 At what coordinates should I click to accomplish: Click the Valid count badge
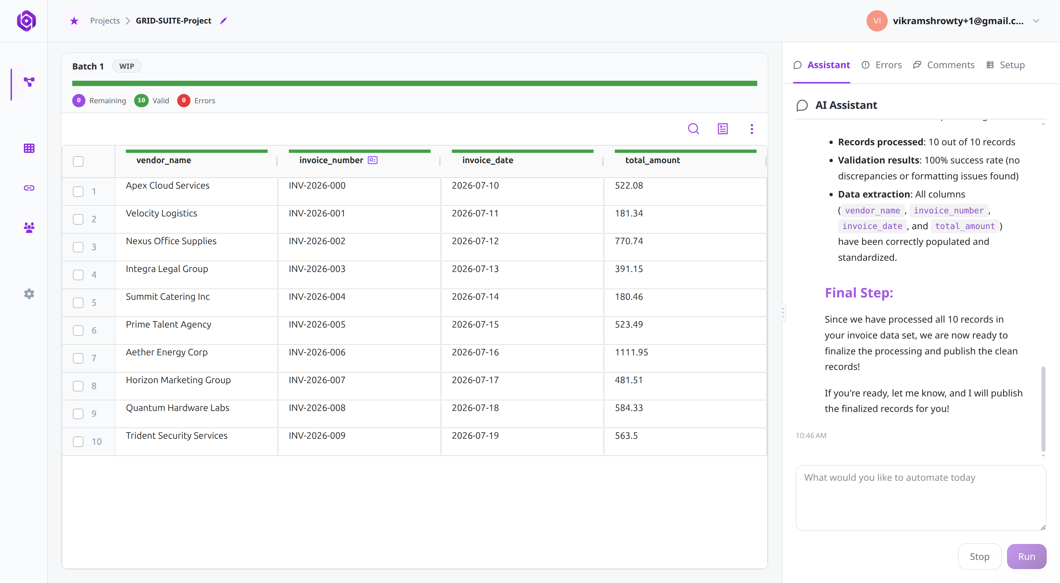[x=141, y=100]
